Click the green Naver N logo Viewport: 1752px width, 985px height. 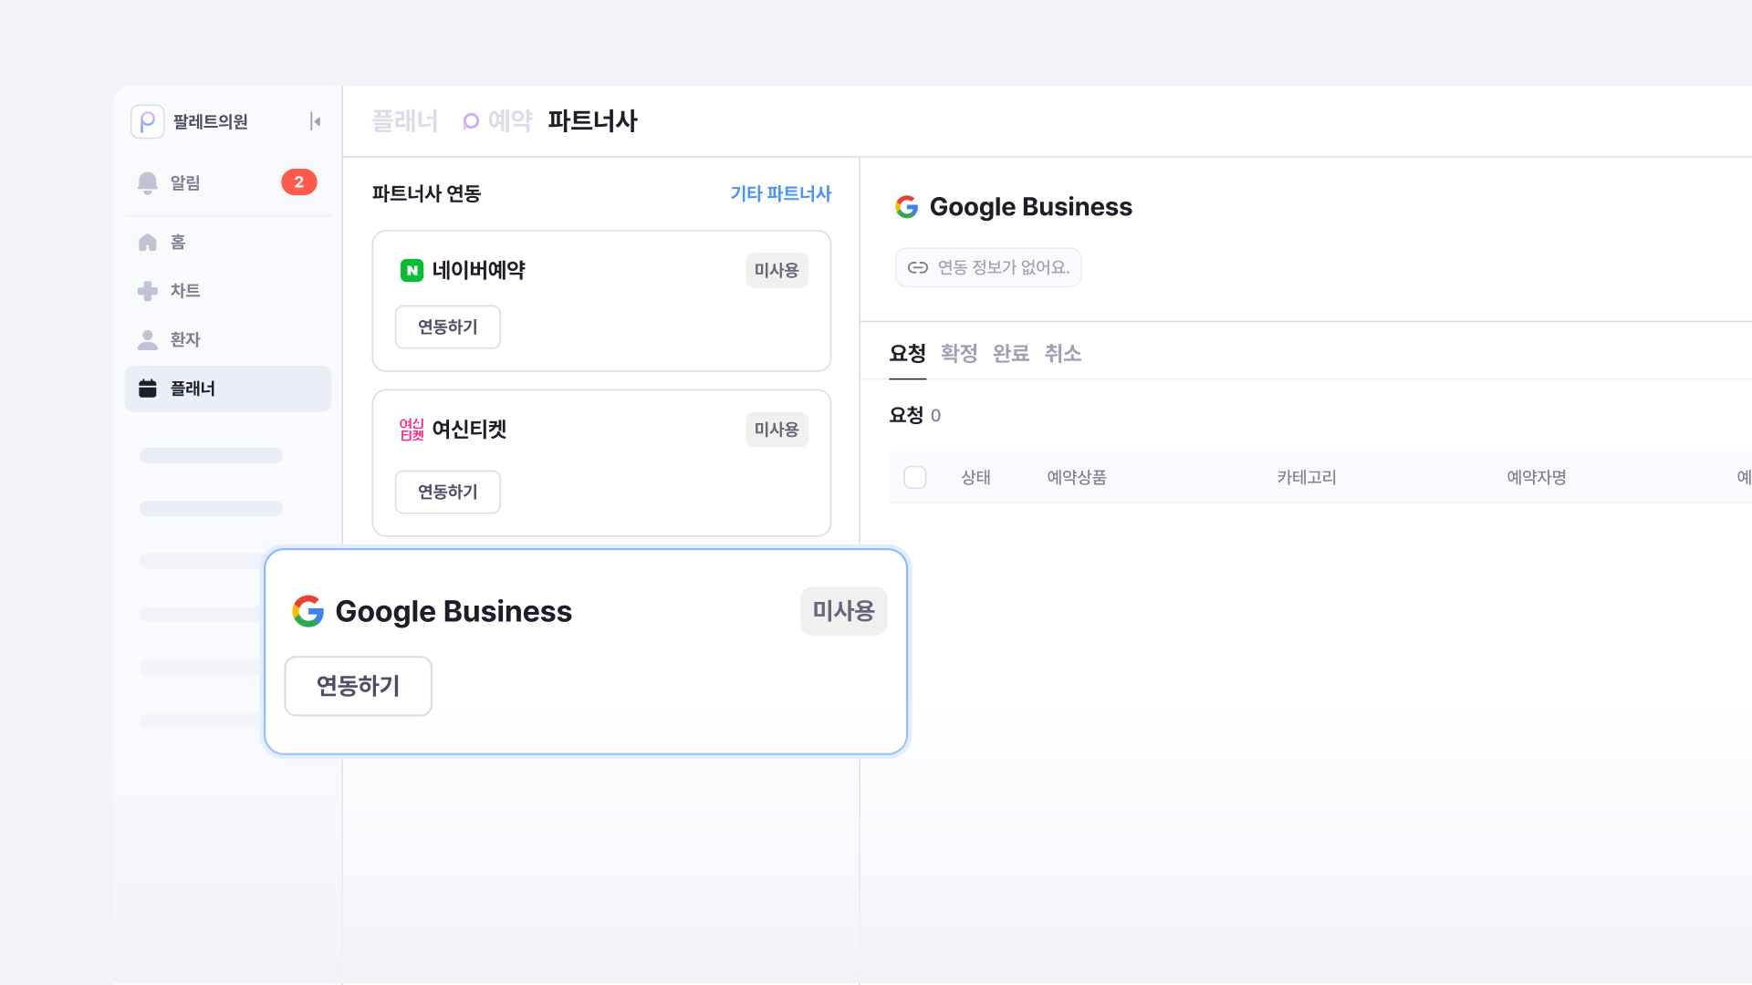(x=412, y=270)
